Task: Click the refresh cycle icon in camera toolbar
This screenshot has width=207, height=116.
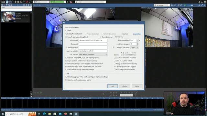Action: coord(181,5)
